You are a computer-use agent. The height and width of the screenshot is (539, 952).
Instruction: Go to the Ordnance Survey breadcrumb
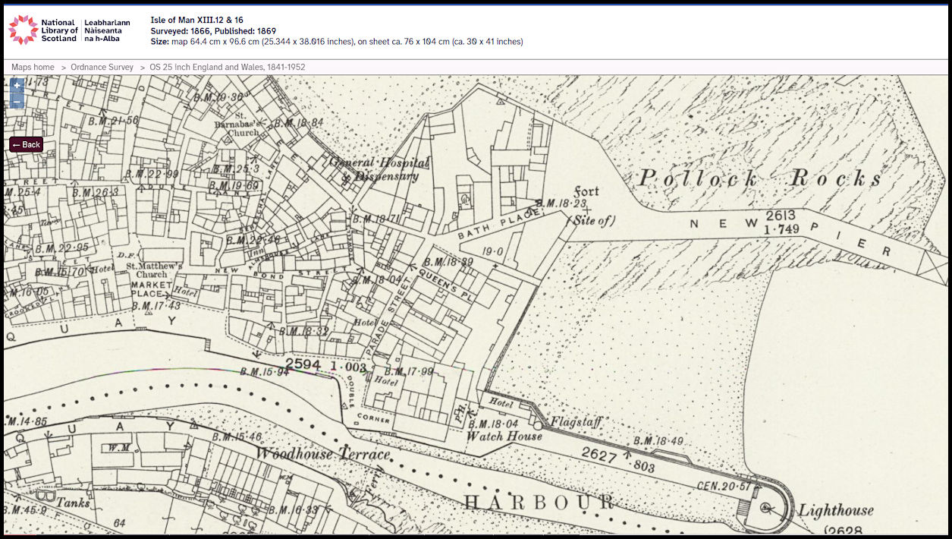[x=102, y=68]
